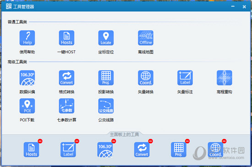Click 106.30° icon in the main panel bar

point(105,150)
